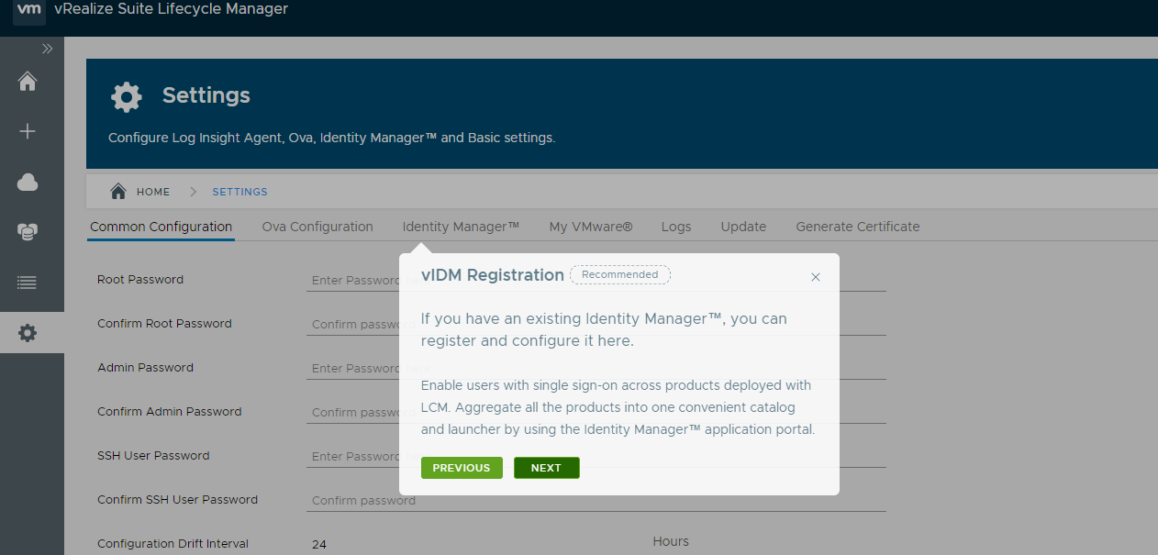
Task: Close the vIDM Registration popup
Action: point(816,277)
